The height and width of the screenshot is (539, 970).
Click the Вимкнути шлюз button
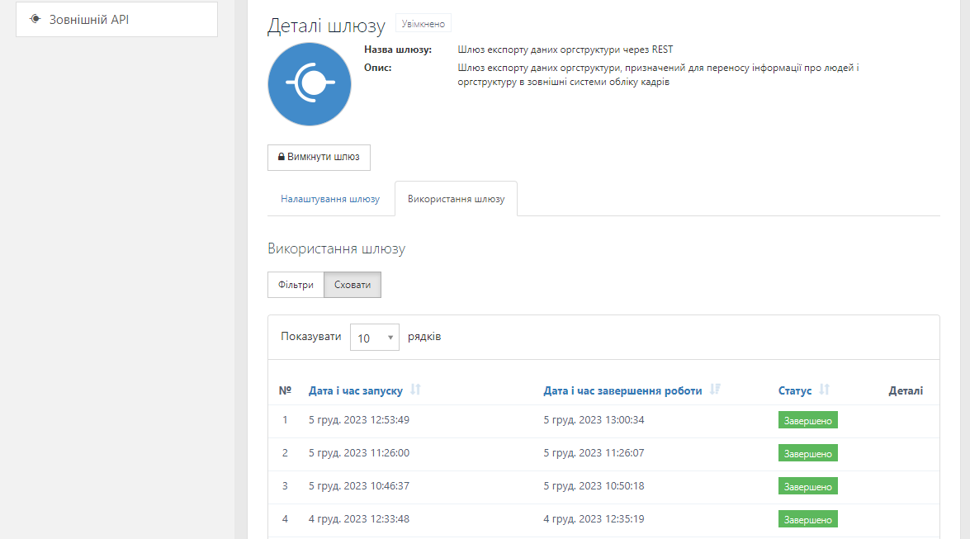click(x=319, y=157)
